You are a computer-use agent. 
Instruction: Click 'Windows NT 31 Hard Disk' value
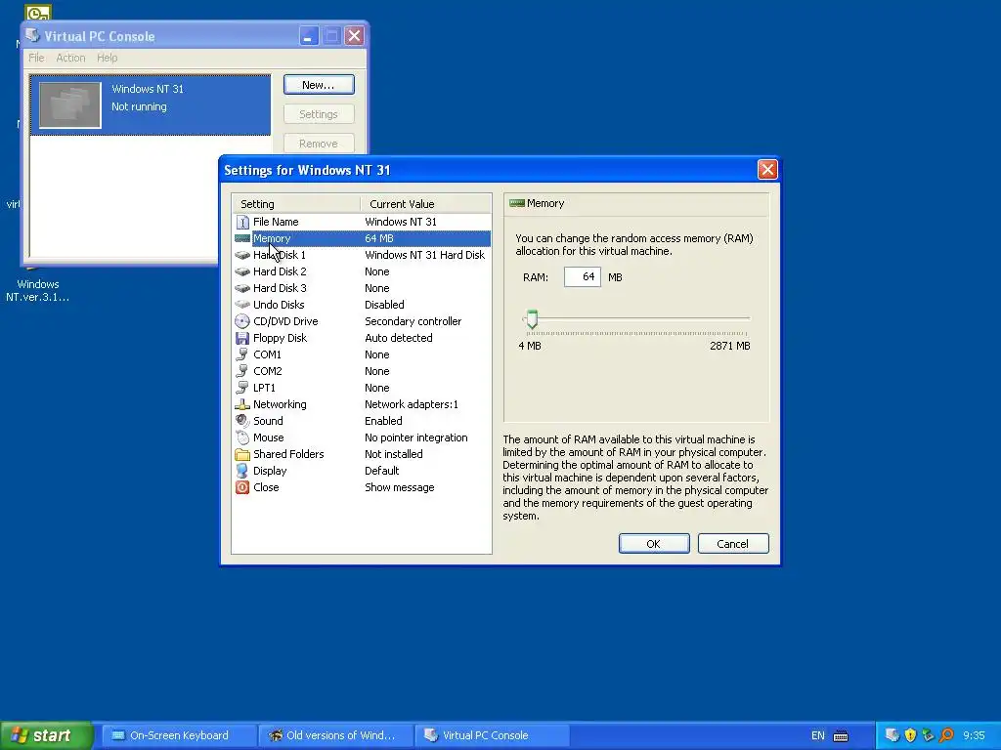point(424,255)
